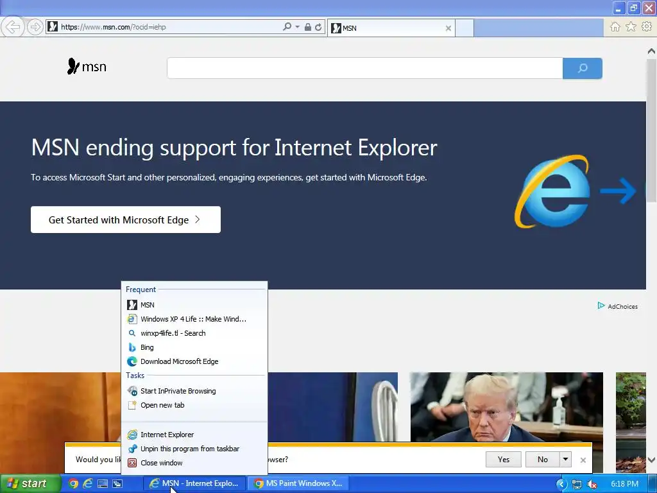The height and width of the screenshot is (493, 657).
Task: Open Windows XP 4 Life jump list entry
Action: pos(194,319)
